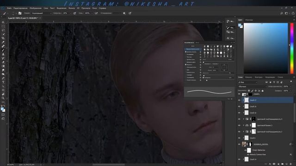Switch to the Образцы tab
Image resolution: width=296 pixels, height=166 pixels.
(249, 20)
